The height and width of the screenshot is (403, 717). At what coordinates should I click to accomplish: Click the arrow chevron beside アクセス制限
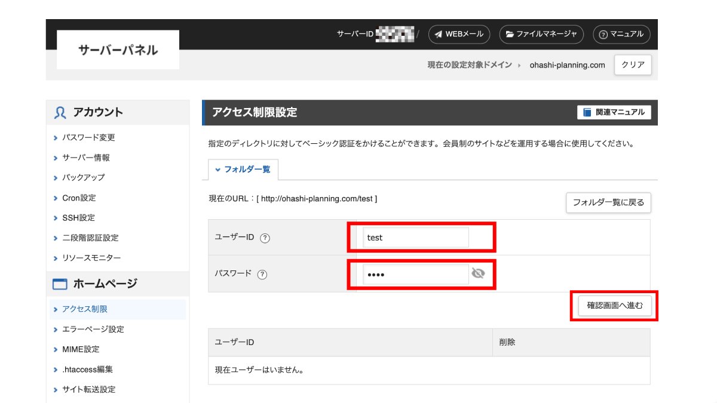(54, 309)
